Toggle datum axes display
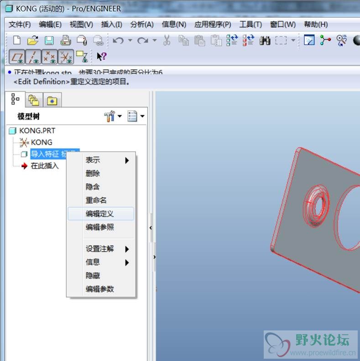 click(x=33, y=57)
